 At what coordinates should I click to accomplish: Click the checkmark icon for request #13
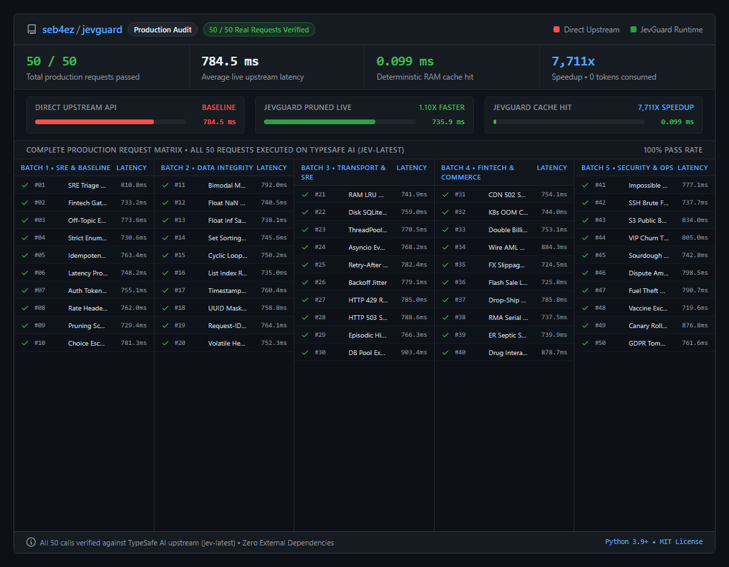tap(165, 220)
